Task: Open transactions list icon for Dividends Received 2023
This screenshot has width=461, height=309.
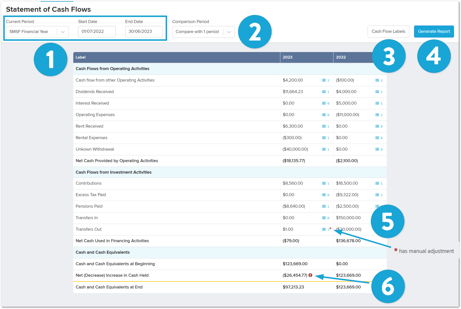Action: (x=324, y=92)
